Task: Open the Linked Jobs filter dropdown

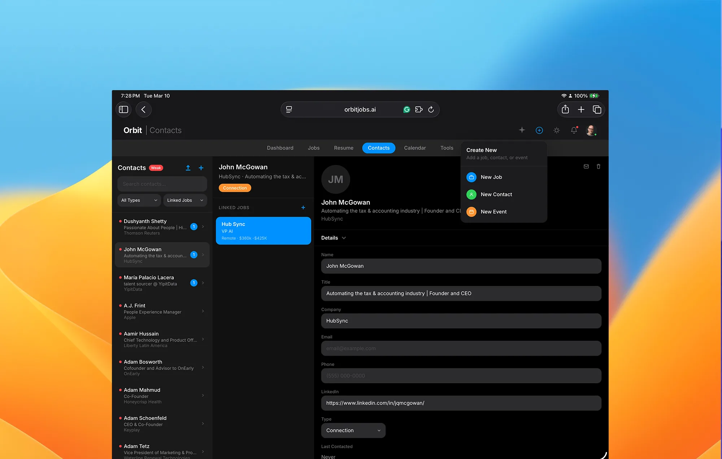Action: point(185,200)
